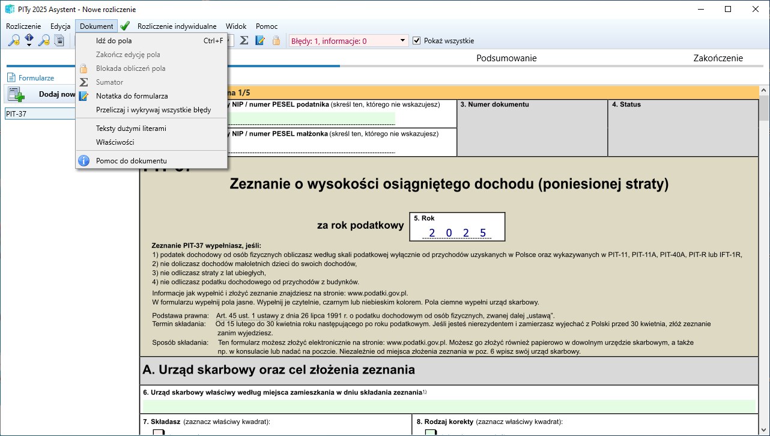
Task: Go to the Podsumowanie step
Action: click(x=506, y=58)
